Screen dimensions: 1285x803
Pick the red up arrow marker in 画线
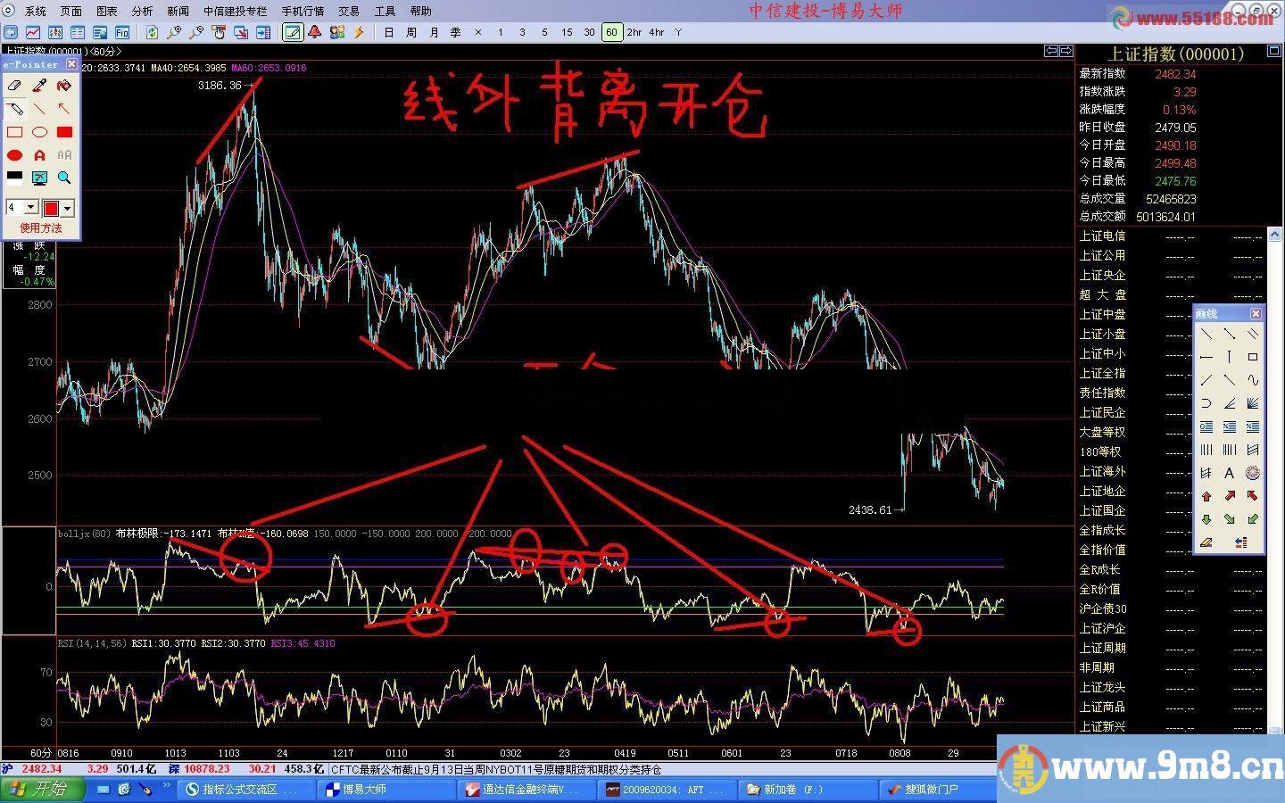pos(1206,496)
